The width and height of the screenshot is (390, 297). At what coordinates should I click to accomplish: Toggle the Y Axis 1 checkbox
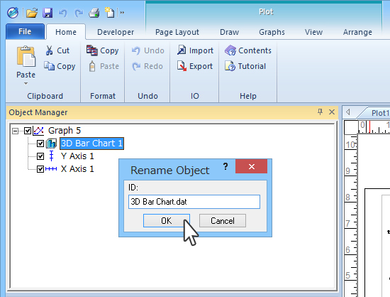coord(40,156)
